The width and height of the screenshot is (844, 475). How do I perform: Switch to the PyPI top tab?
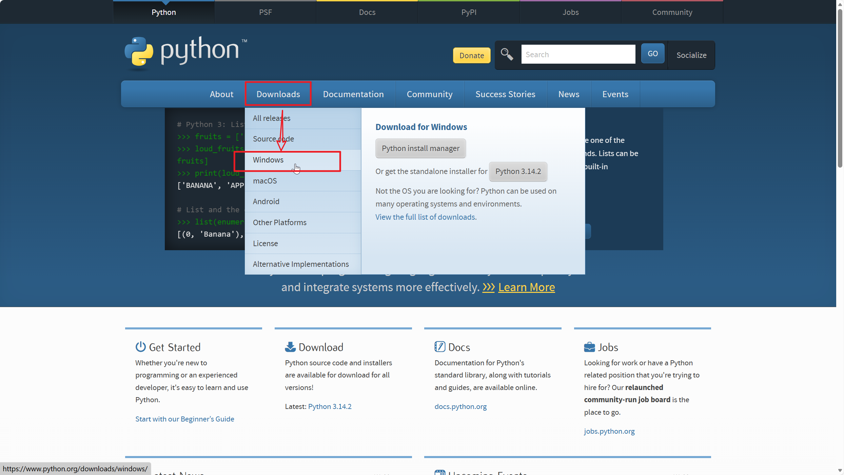pyautogui.click(x=469, y=12)
